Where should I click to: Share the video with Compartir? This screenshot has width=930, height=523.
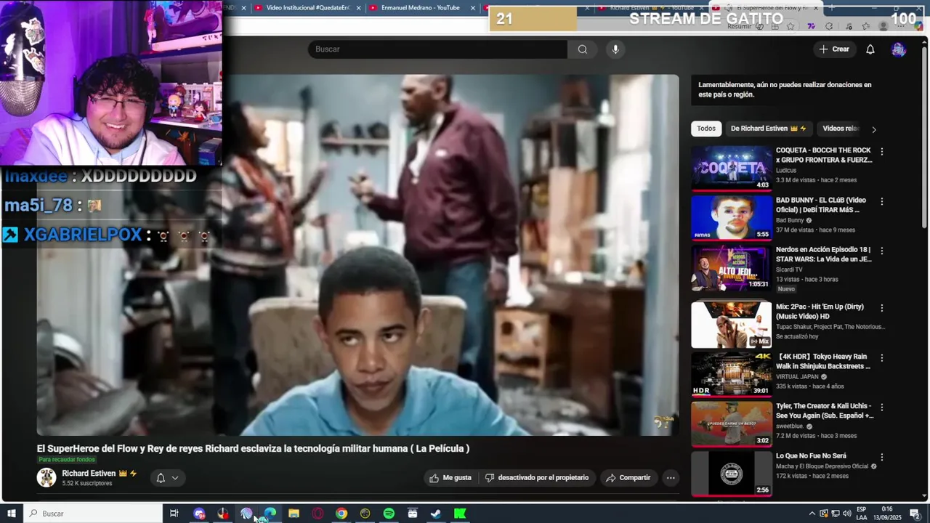(628, 478)
